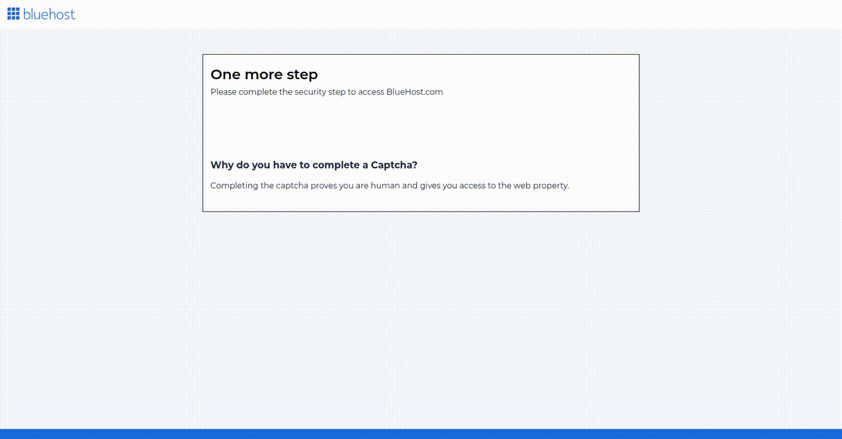The image size is (842, 439).
Task: Open the bluehost wordmark link
Action: [x=49, y=14]
